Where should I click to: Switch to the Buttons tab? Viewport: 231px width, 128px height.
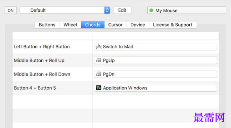[47, 25]
